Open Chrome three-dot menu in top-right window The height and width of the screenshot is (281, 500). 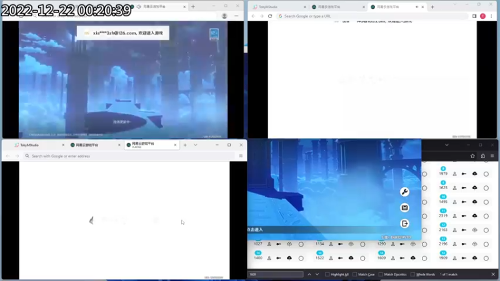[x=491, y=16]
